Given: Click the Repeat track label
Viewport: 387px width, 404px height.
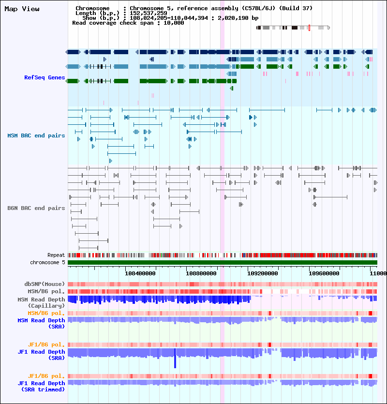Looking at the screenshot, I should (56, 255).
